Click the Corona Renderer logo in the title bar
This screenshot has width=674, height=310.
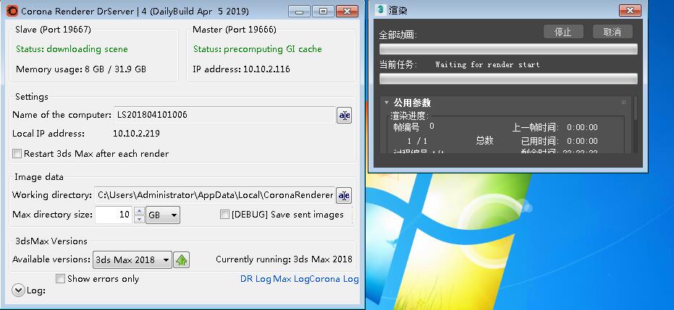tap(13, 11)
